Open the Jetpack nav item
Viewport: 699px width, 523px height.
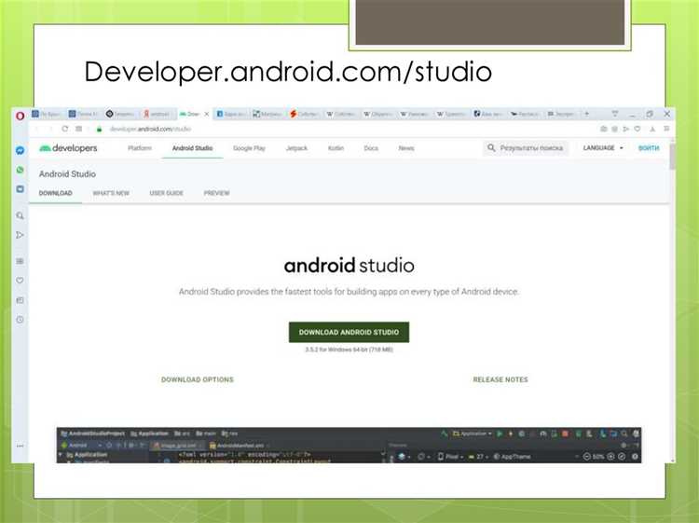pos(296,148)
